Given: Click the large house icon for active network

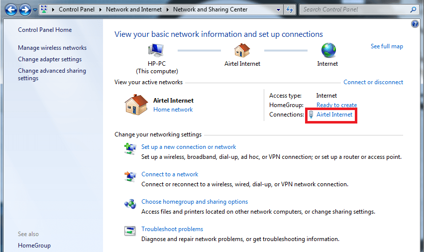Looking at the screenshot, I should [136, 105].
